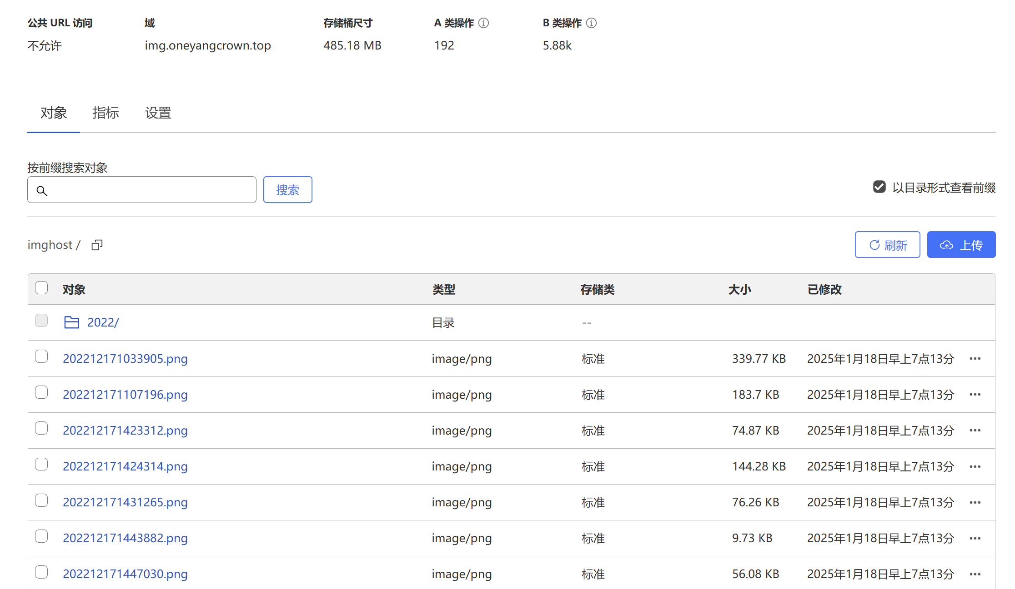The height and width of the screenshot is (589, 1015).
Task: Open actions menu for 202212171431265.png
Action: point(975,502)
